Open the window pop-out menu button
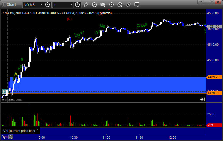The image size is (223, 141). click(200, 2)
